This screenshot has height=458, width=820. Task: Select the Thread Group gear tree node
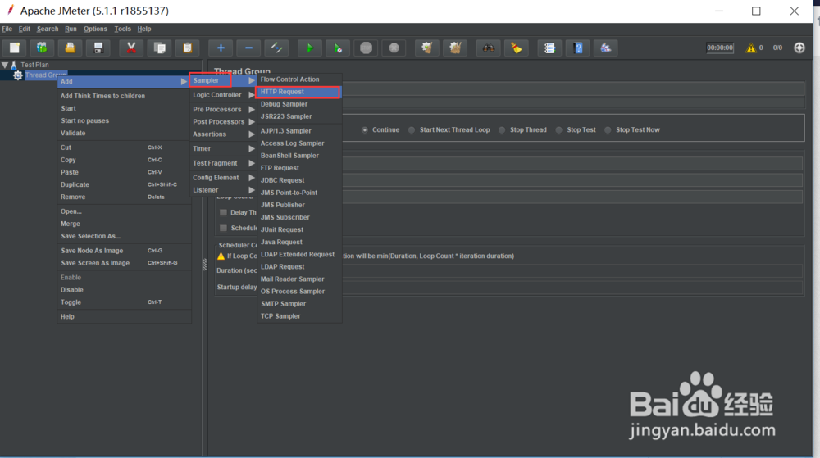click(18, 75)
